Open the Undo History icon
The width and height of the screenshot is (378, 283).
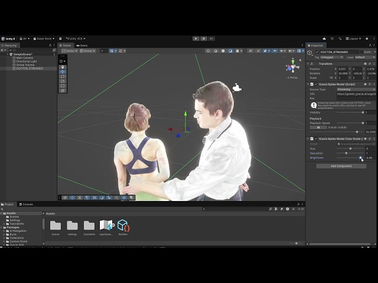click(x=332, y=38)
